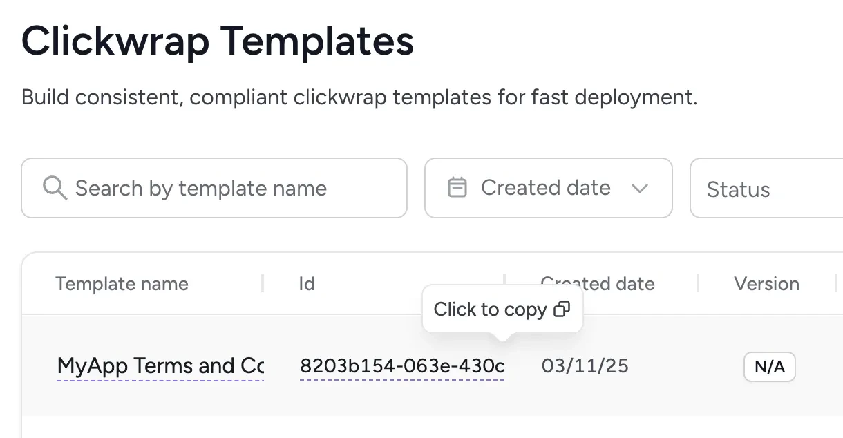Open the Created date dropdown chevron
Image resolution: width=843 pixels, height=438 pixels.
pos(641,188)
